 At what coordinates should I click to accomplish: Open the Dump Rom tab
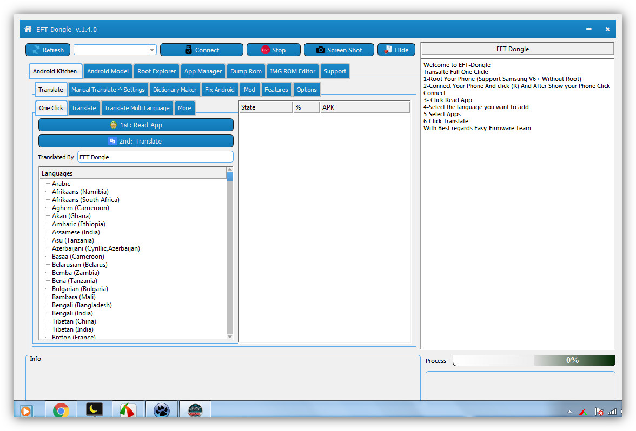246,71
